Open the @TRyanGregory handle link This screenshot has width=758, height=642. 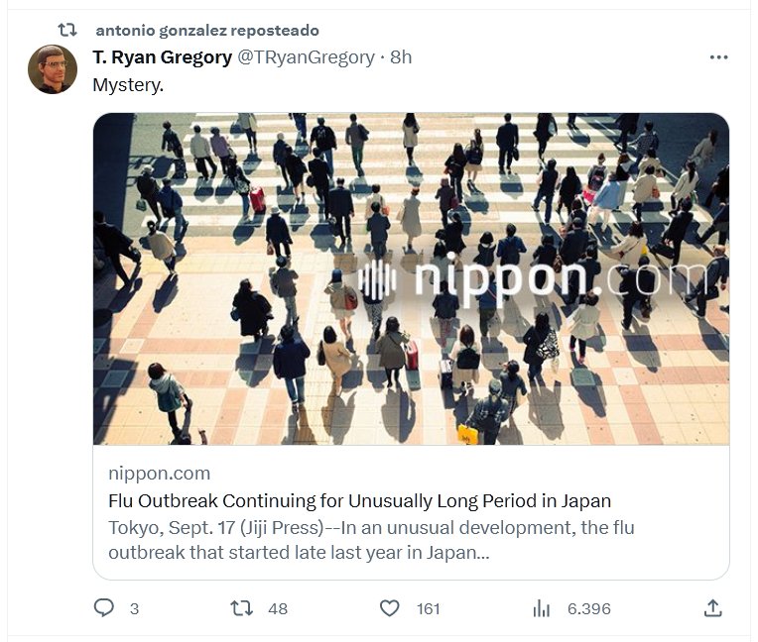pos(306,57)
